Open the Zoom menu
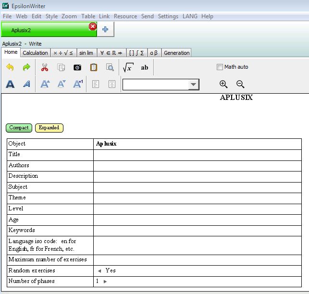The image size is (309, 294). click(x=69, y=16)
